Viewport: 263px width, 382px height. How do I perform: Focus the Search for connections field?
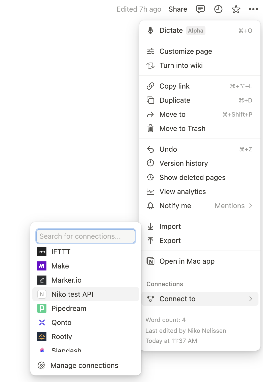pos(86,236)
